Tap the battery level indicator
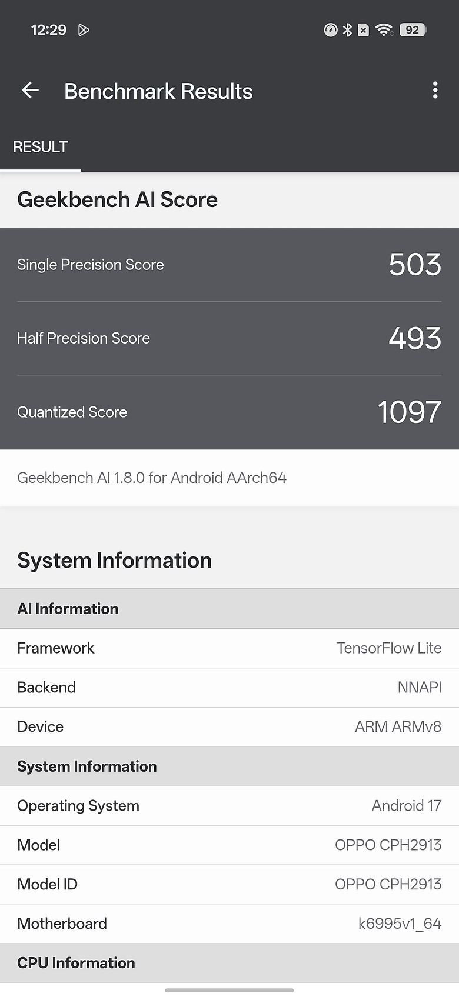The image size is (459, 1000). point(413,29)
